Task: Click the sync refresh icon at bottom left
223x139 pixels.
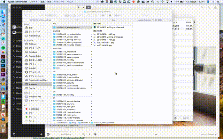Action: 14,134
